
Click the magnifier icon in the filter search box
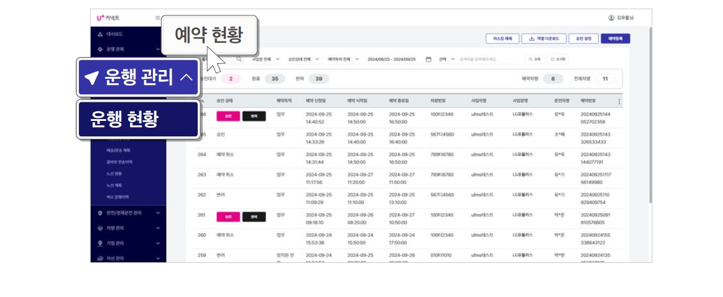click(x=239, y=60)
